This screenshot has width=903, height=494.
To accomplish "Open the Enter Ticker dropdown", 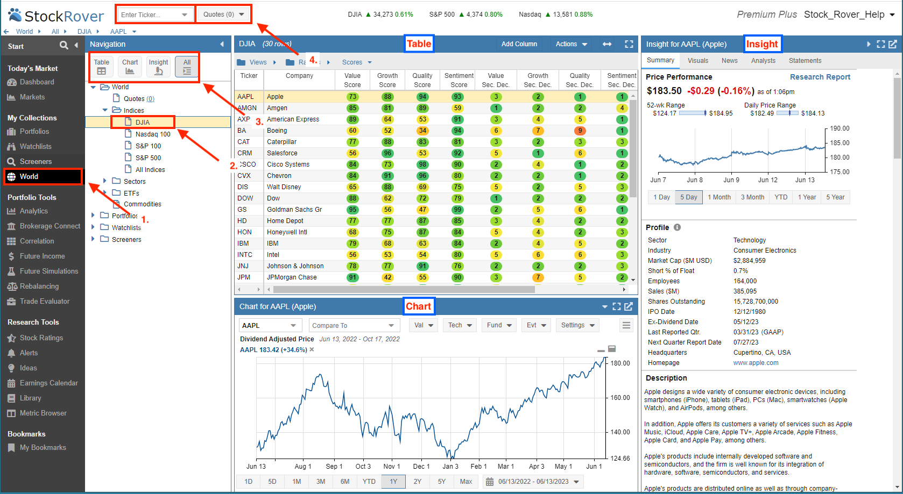I will tap(185, 15).
